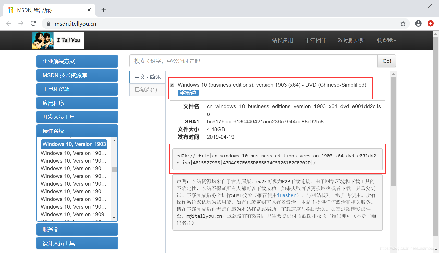The image size is (439, 253).
Task: Expand the 设计人员工具 category
Action: point(77,243)
